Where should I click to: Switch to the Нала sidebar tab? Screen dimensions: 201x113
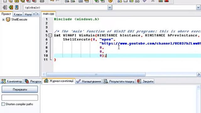(x=28, y=14)
